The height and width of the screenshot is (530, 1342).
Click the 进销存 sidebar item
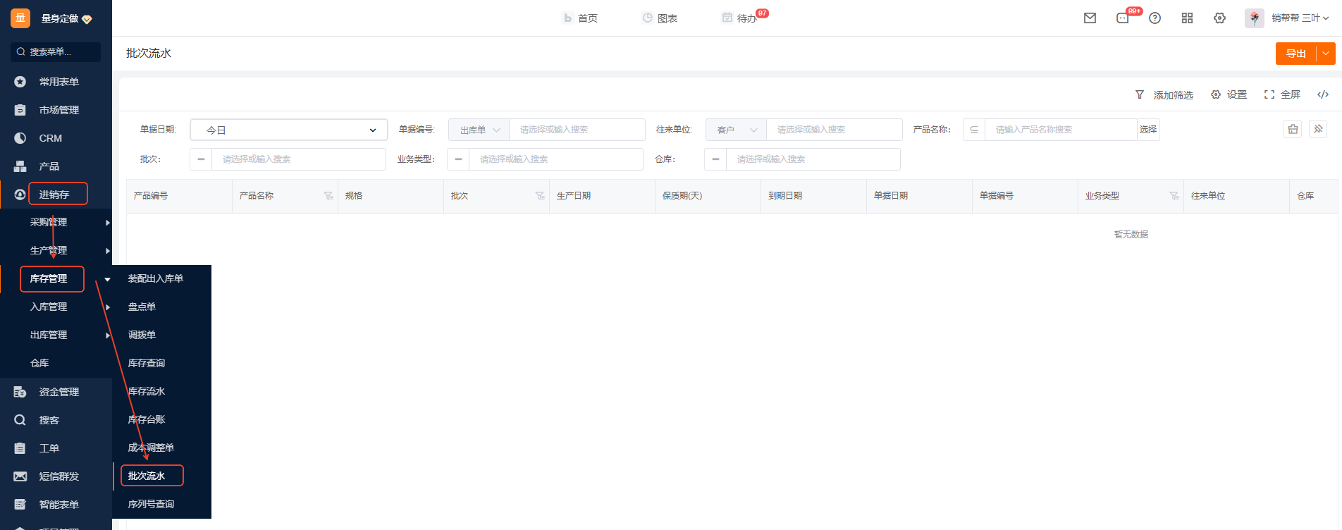(54, 195)
